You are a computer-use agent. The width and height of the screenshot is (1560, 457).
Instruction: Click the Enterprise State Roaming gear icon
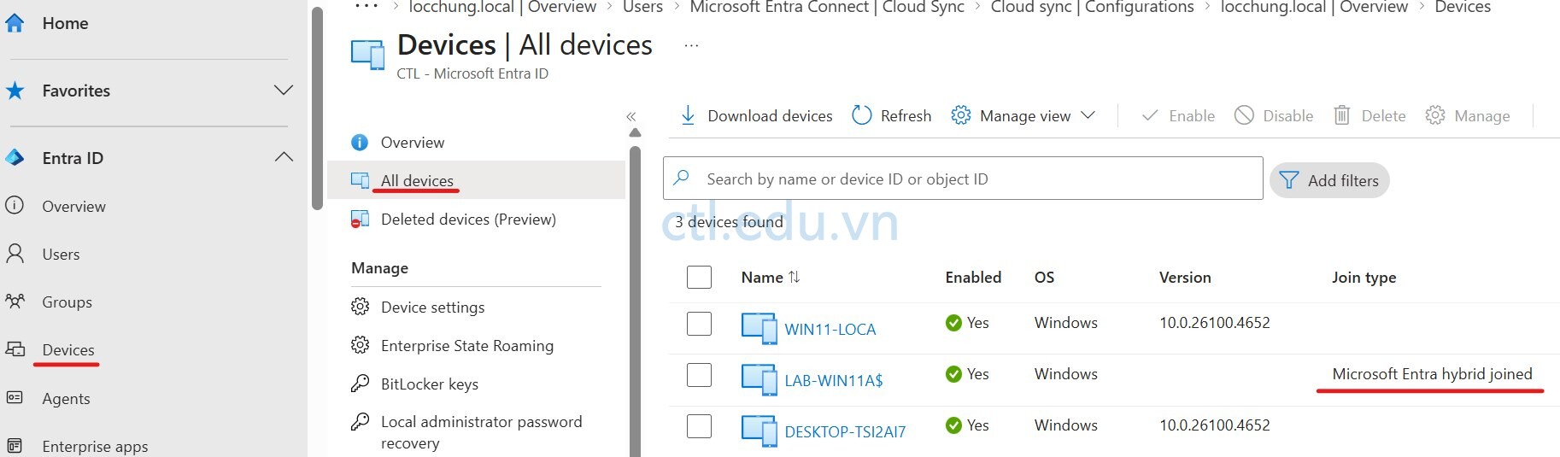pyautogui.click(x=361, y=345)
